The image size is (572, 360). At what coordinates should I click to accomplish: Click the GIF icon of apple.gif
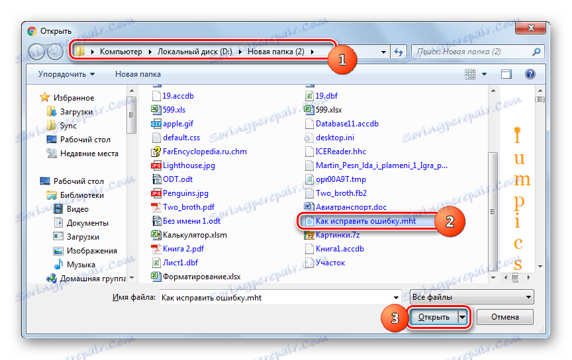(156, 124)
